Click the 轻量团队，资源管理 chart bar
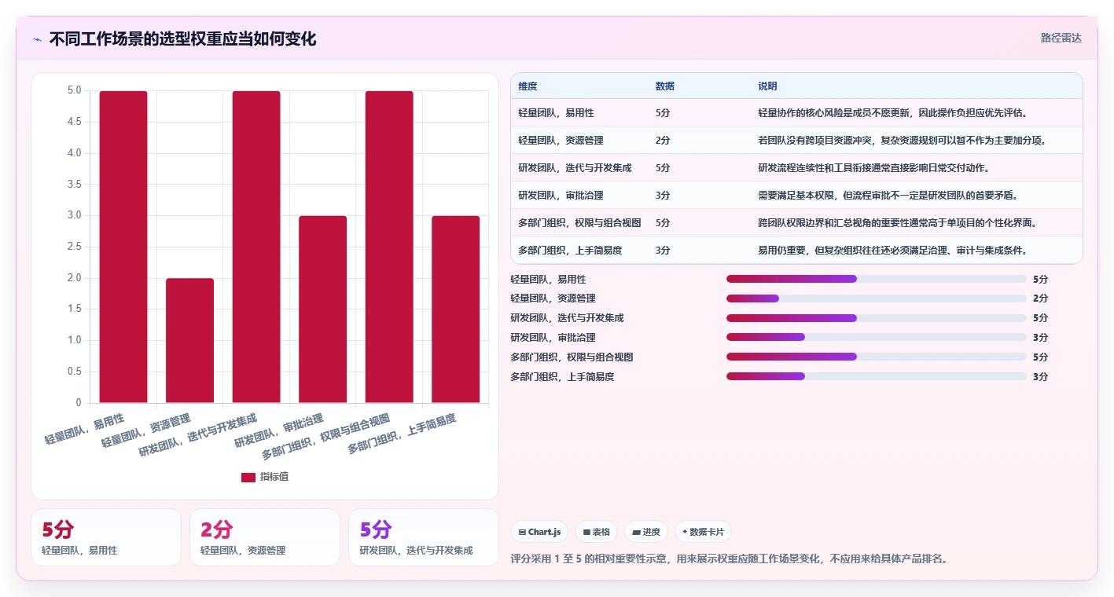Screen dimensions: 1114x597 pos(189,340)
